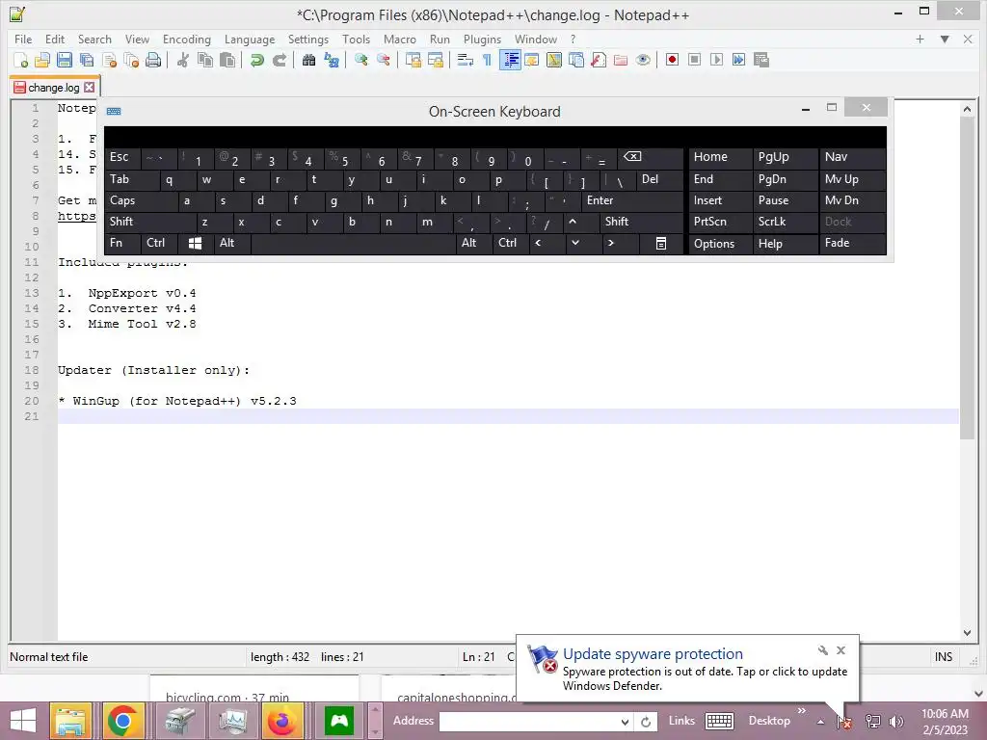Click Options on the On-Screen Keyboard
Screen dimensions: 987x740
pyautogui.click(x=720, y=244)
